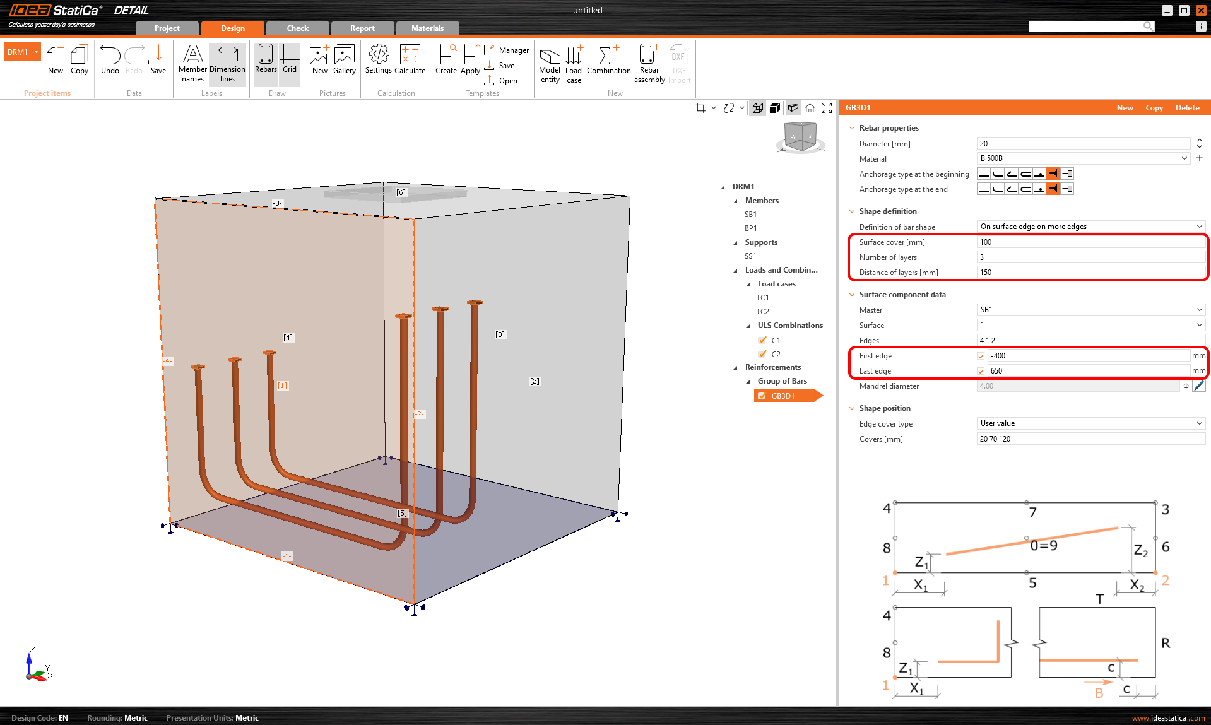Open the Definition of bar shape dropdown

point(1090,227)
